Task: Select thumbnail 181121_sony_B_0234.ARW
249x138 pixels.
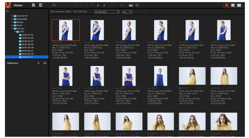Action: pyautogui.click(x=224, y=30)
